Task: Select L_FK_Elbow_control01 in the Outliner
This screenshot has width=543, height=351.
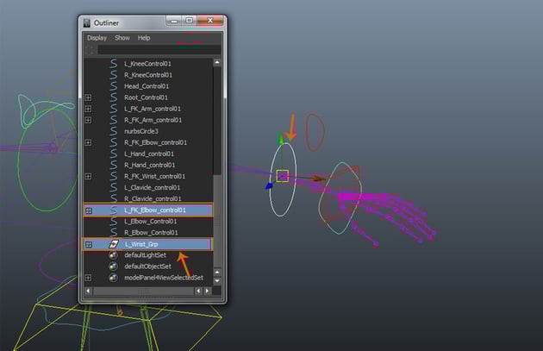Action: [x=155, y=210]
